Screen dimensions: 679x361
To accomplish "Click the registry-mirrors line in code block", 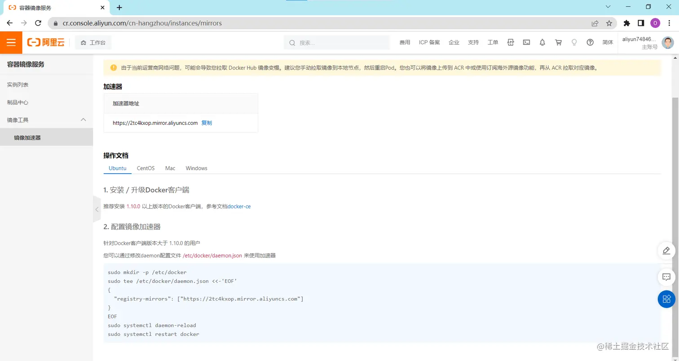I will [209, 299].
